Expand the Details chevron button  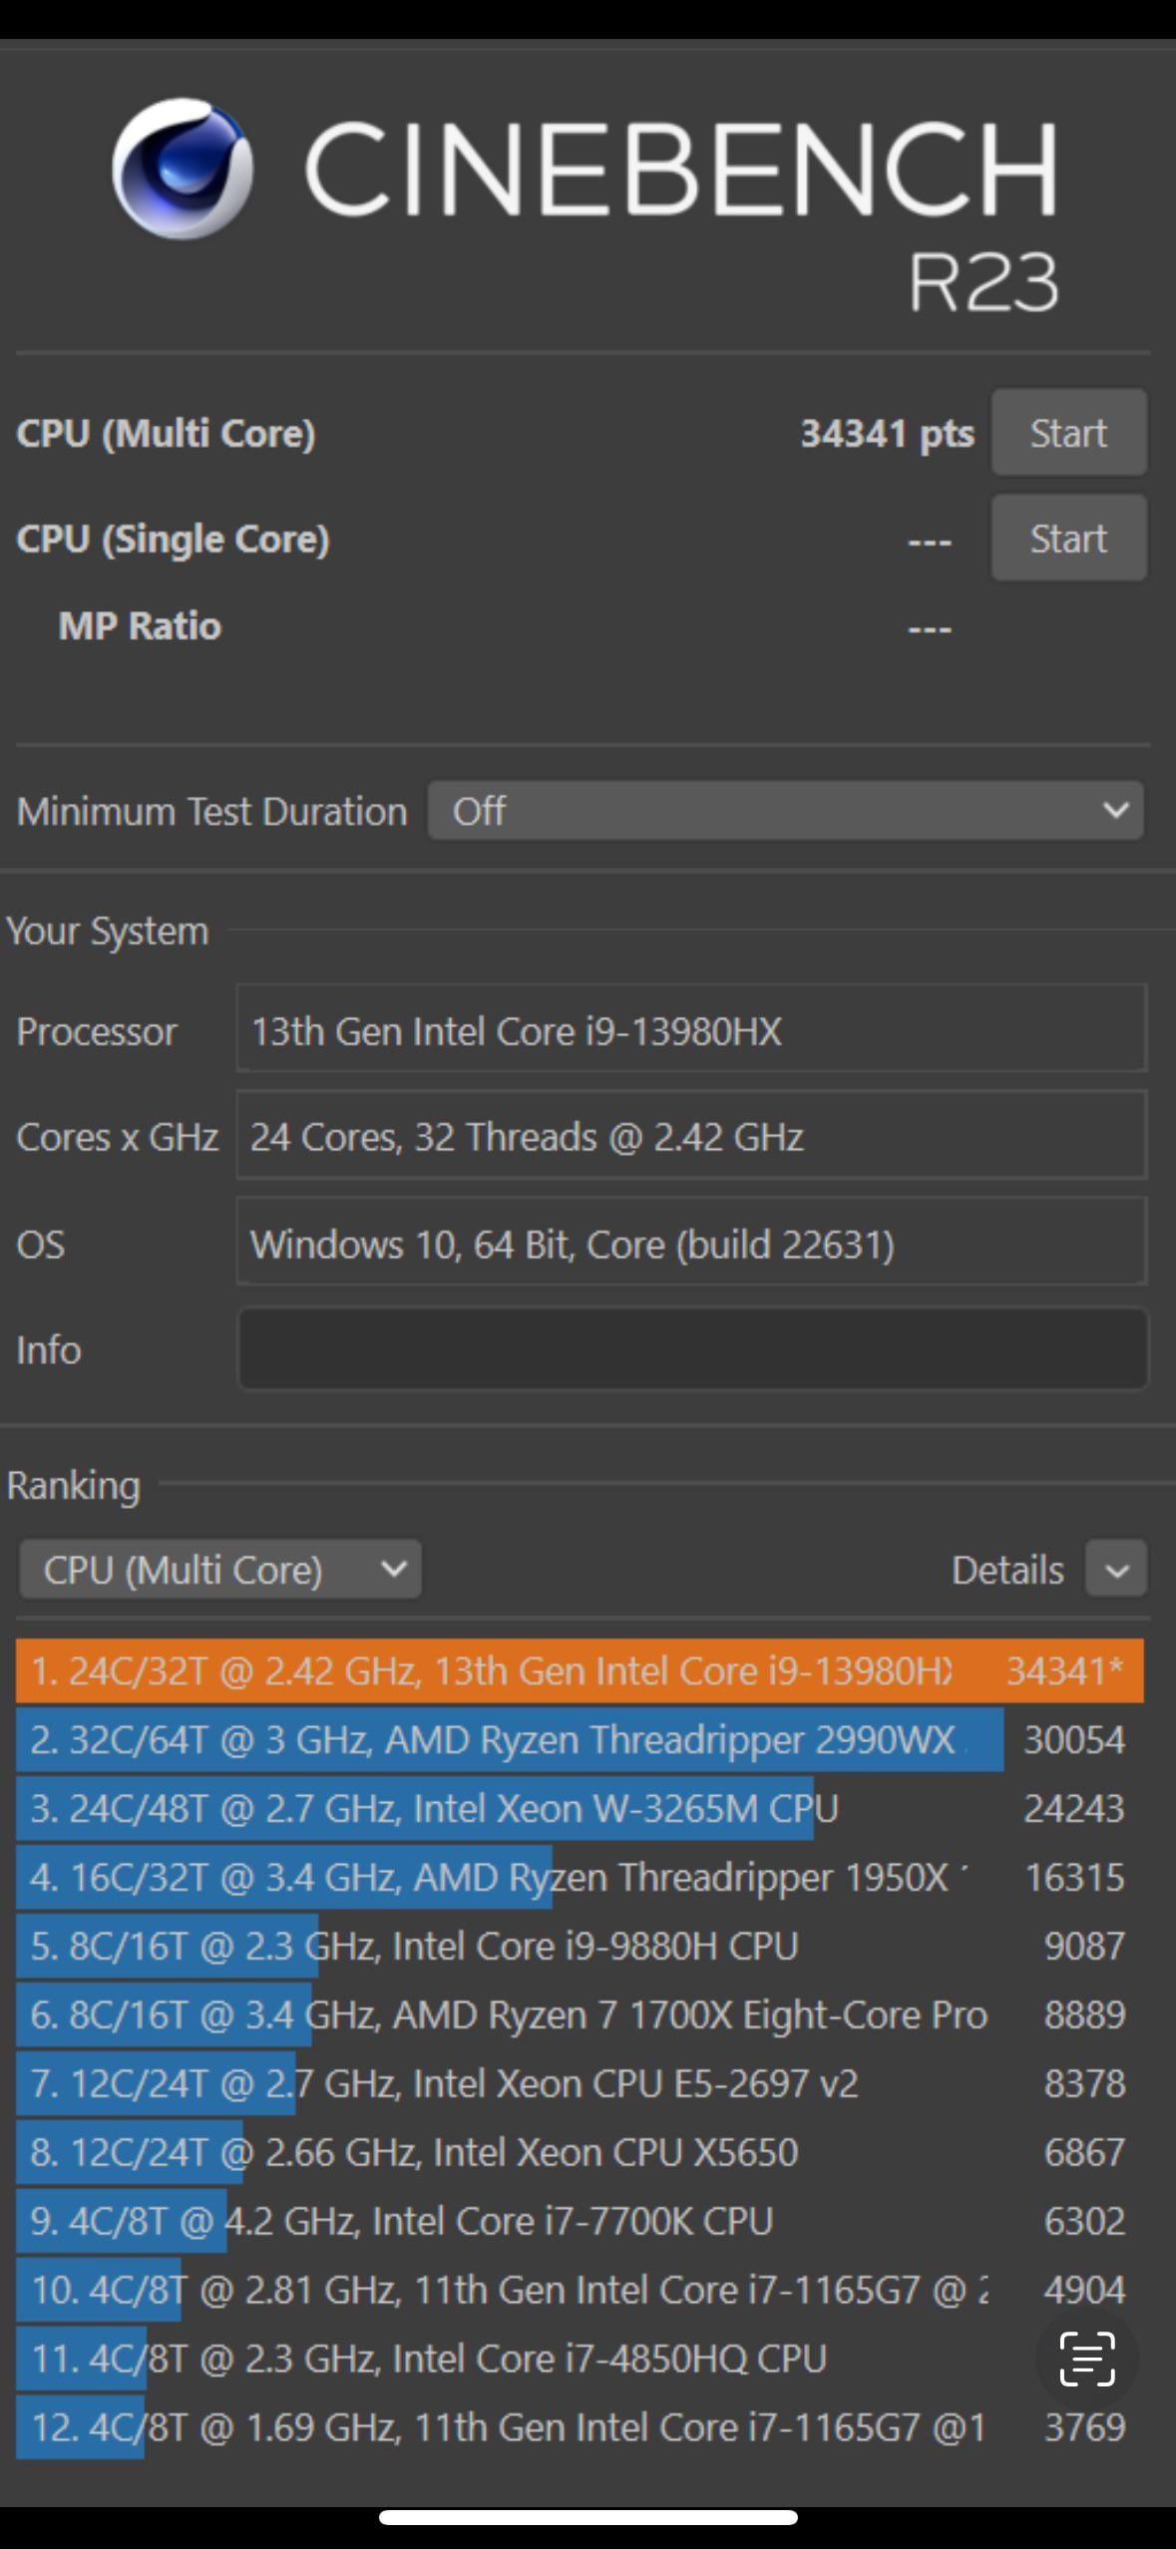1116,1570
